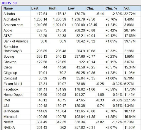Select the Exxon Mobil row name
Viewport: 141px width, 130px height.
point(13,84)
